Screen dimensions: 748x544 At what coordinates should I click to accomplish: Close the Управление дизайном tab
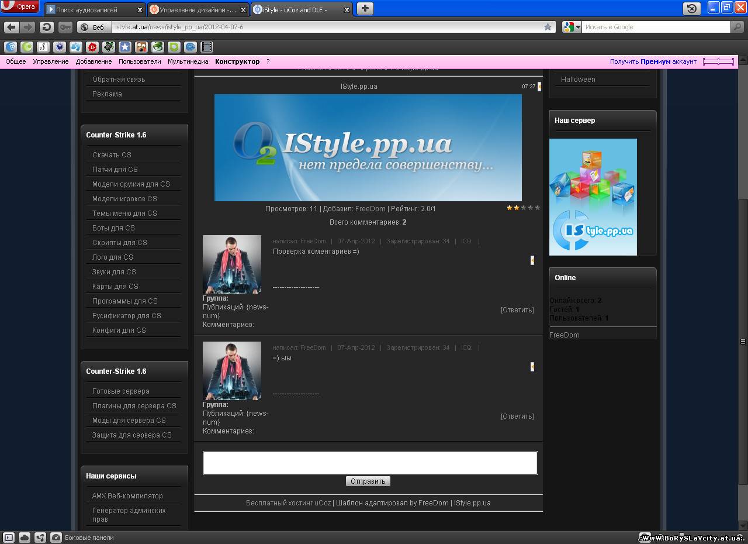243,10
